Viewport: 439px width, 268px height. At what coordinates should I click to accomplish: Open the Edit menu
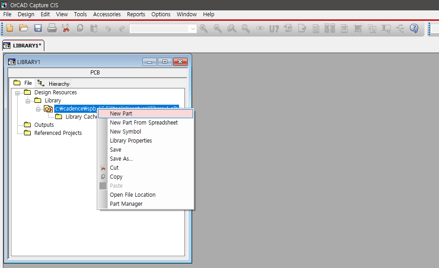click(45, 14)
